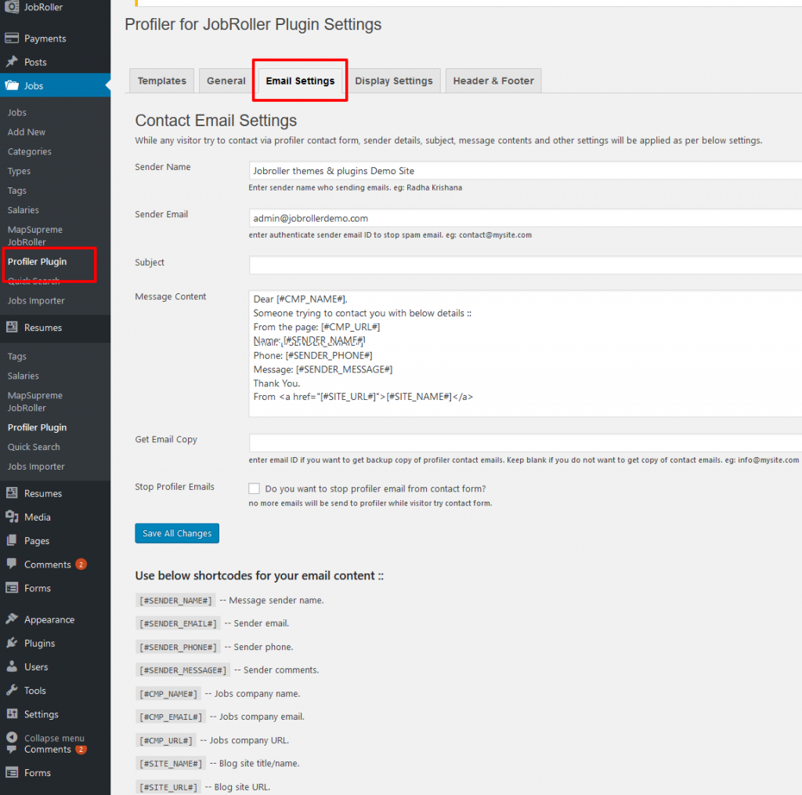
Task: Select Add New under Jobs
Action: [x=27, y=132]
